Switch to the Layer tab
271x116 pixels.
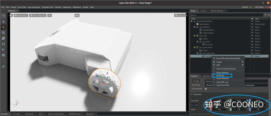pos(203,11)
